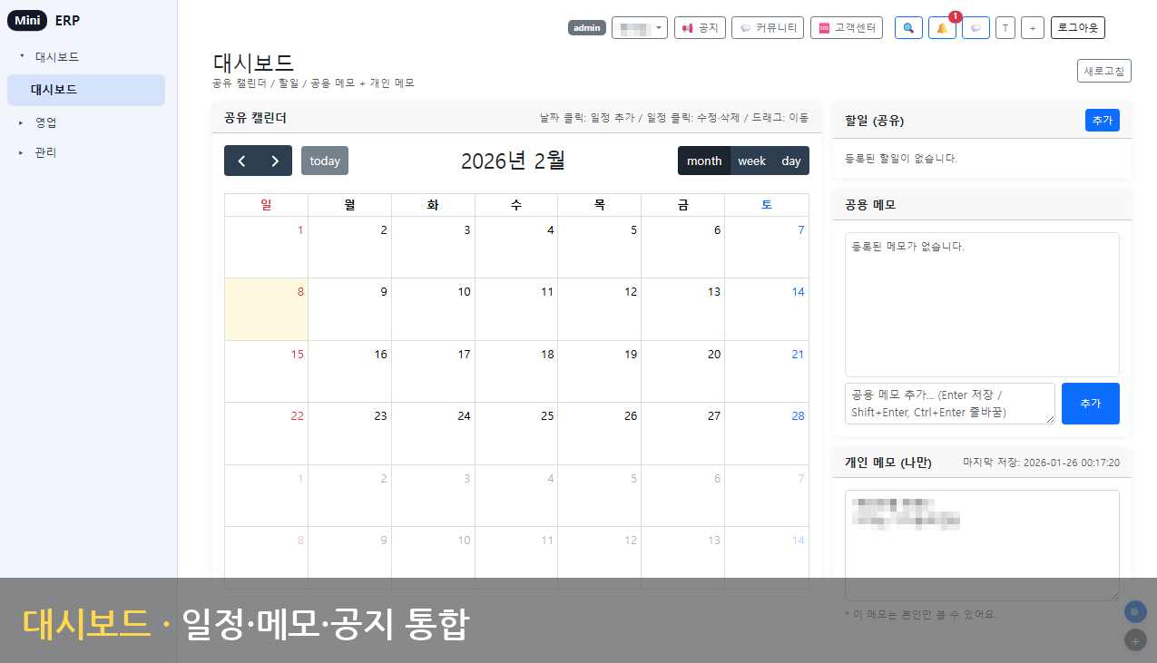Click the 개인 메모 (나만) panel title
Screen dimensions: 1157x663
pyautogui.click(x=888, y=463)
